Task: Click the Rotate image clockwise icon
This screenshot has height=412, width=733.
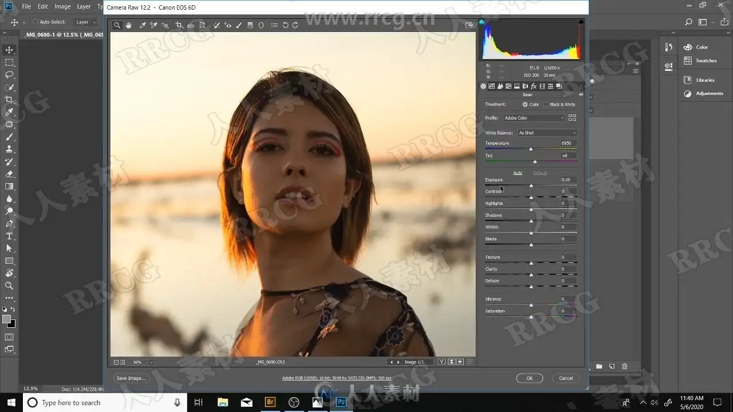Action: tap(295, 25)
